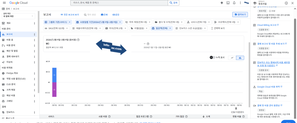This screenshot has height=123, width=297.
Task: Collapse filters with 간략히 보기
Action: 218,28
